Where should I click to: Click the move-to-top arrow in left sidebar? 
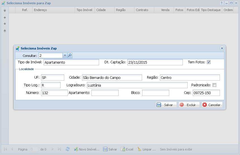5,10
